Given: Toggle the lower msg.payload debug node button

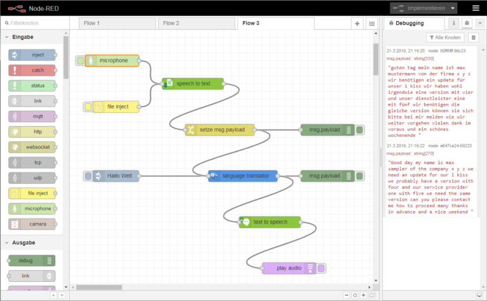Looking at the screenshot, I should point(360,176).
